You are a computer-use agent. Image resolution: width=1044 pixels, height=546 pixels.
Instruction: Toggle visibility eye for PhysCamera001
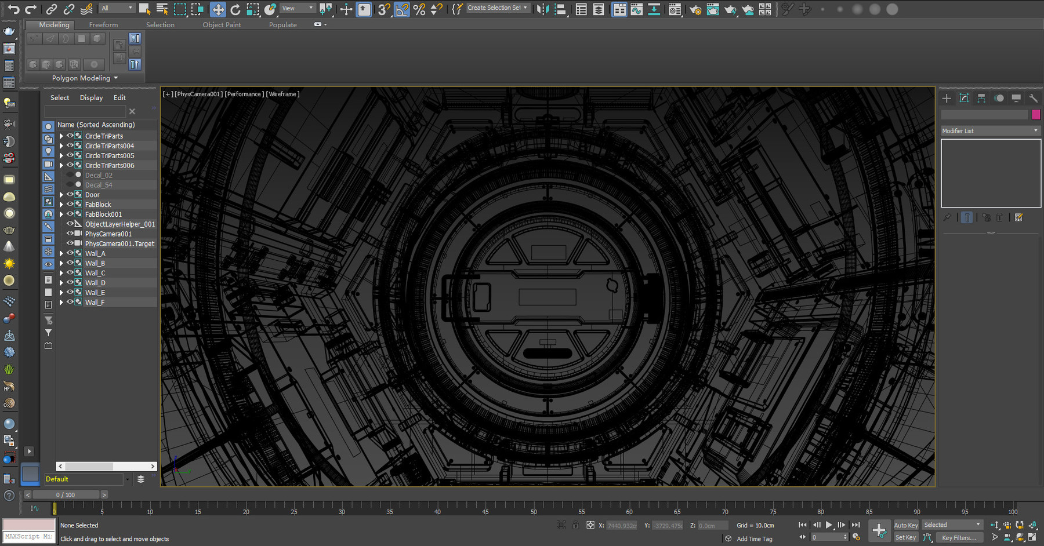70,234
